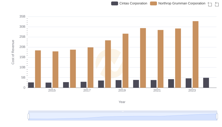The image size is (222, 127).
Task: Toggle Cintas Corporation legend series
Action: point(129,3)
